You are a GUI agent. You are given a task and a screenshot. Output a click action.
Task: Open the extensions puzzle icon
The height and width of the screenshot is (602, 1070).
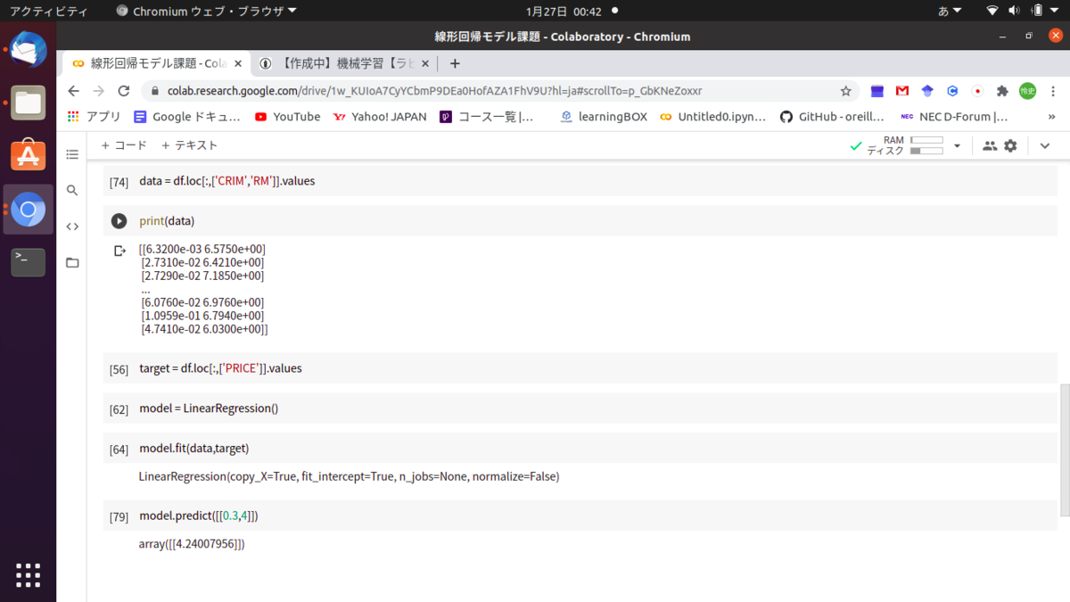click(x=1002, y=91)
